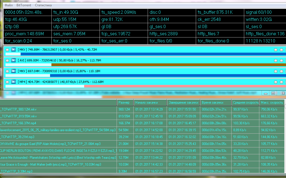Viewport: 286px width, 178px height.
Task: Maximize the download history window
Action: point(273,93)
